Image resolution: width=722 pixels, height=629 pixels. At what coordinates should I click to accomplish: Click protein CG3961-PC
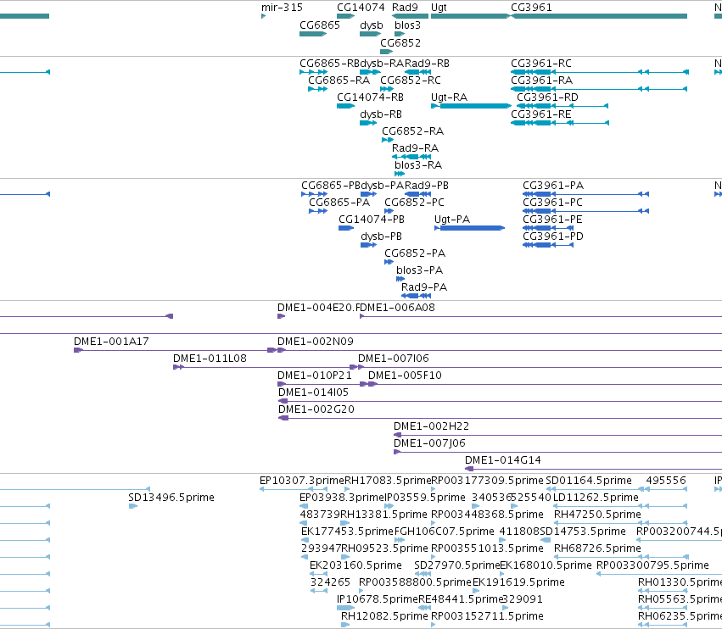coord(552,203)
